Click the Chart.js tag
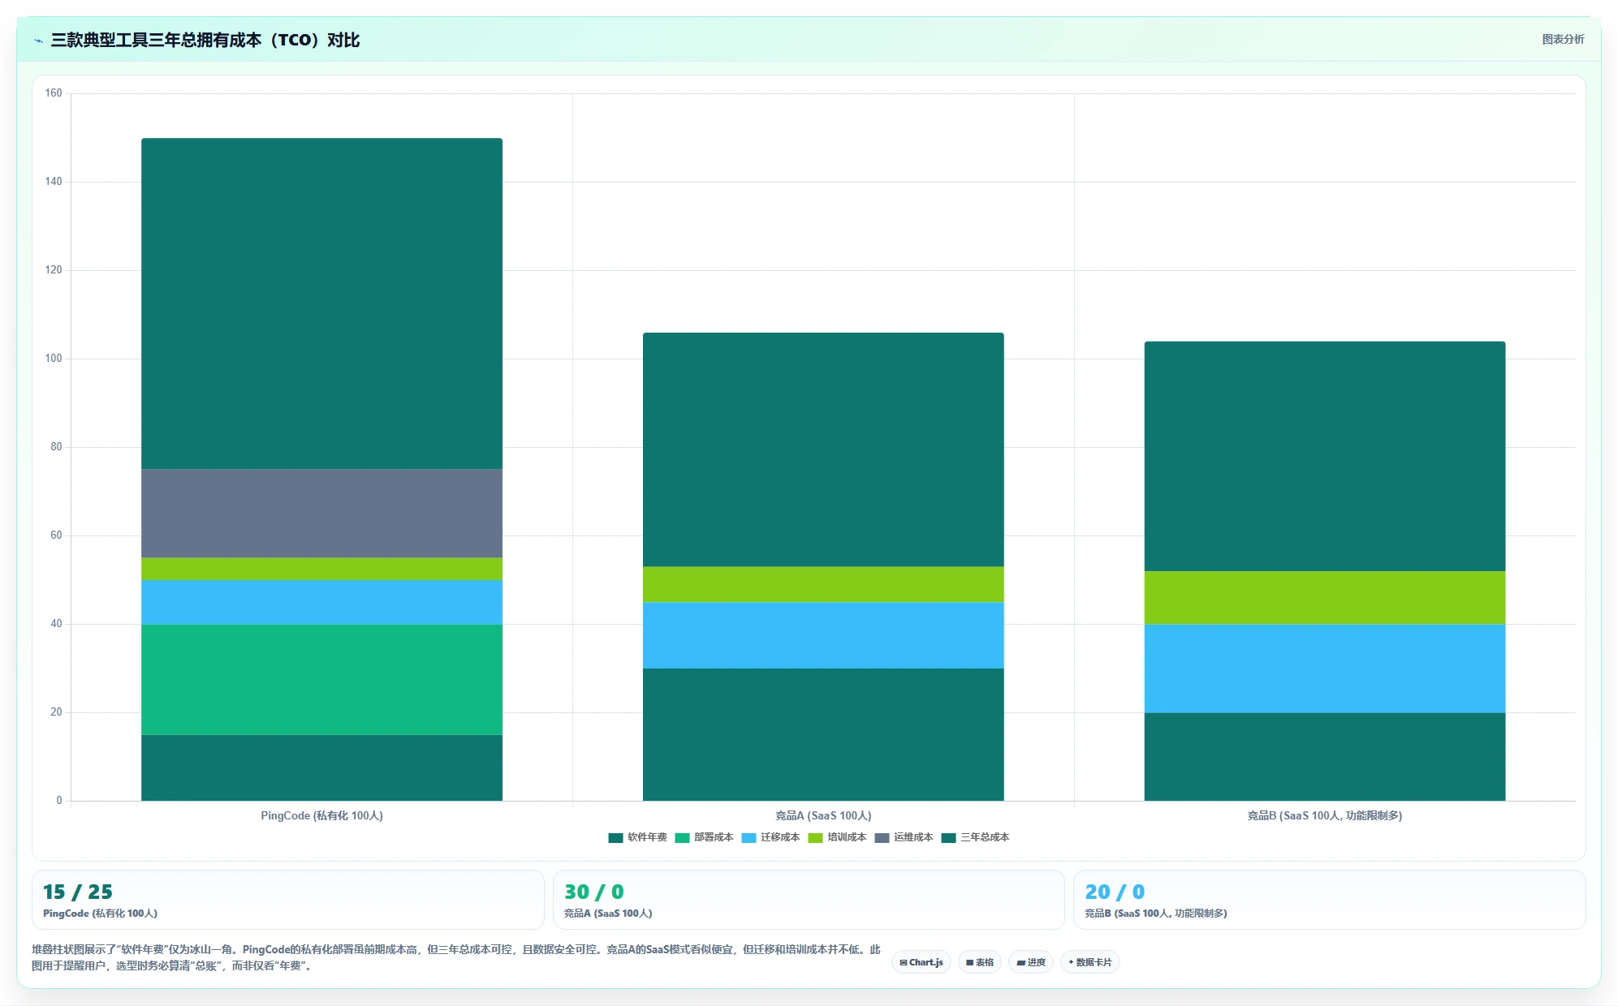The image size is (1618, 1006). [x=921, y=962]
